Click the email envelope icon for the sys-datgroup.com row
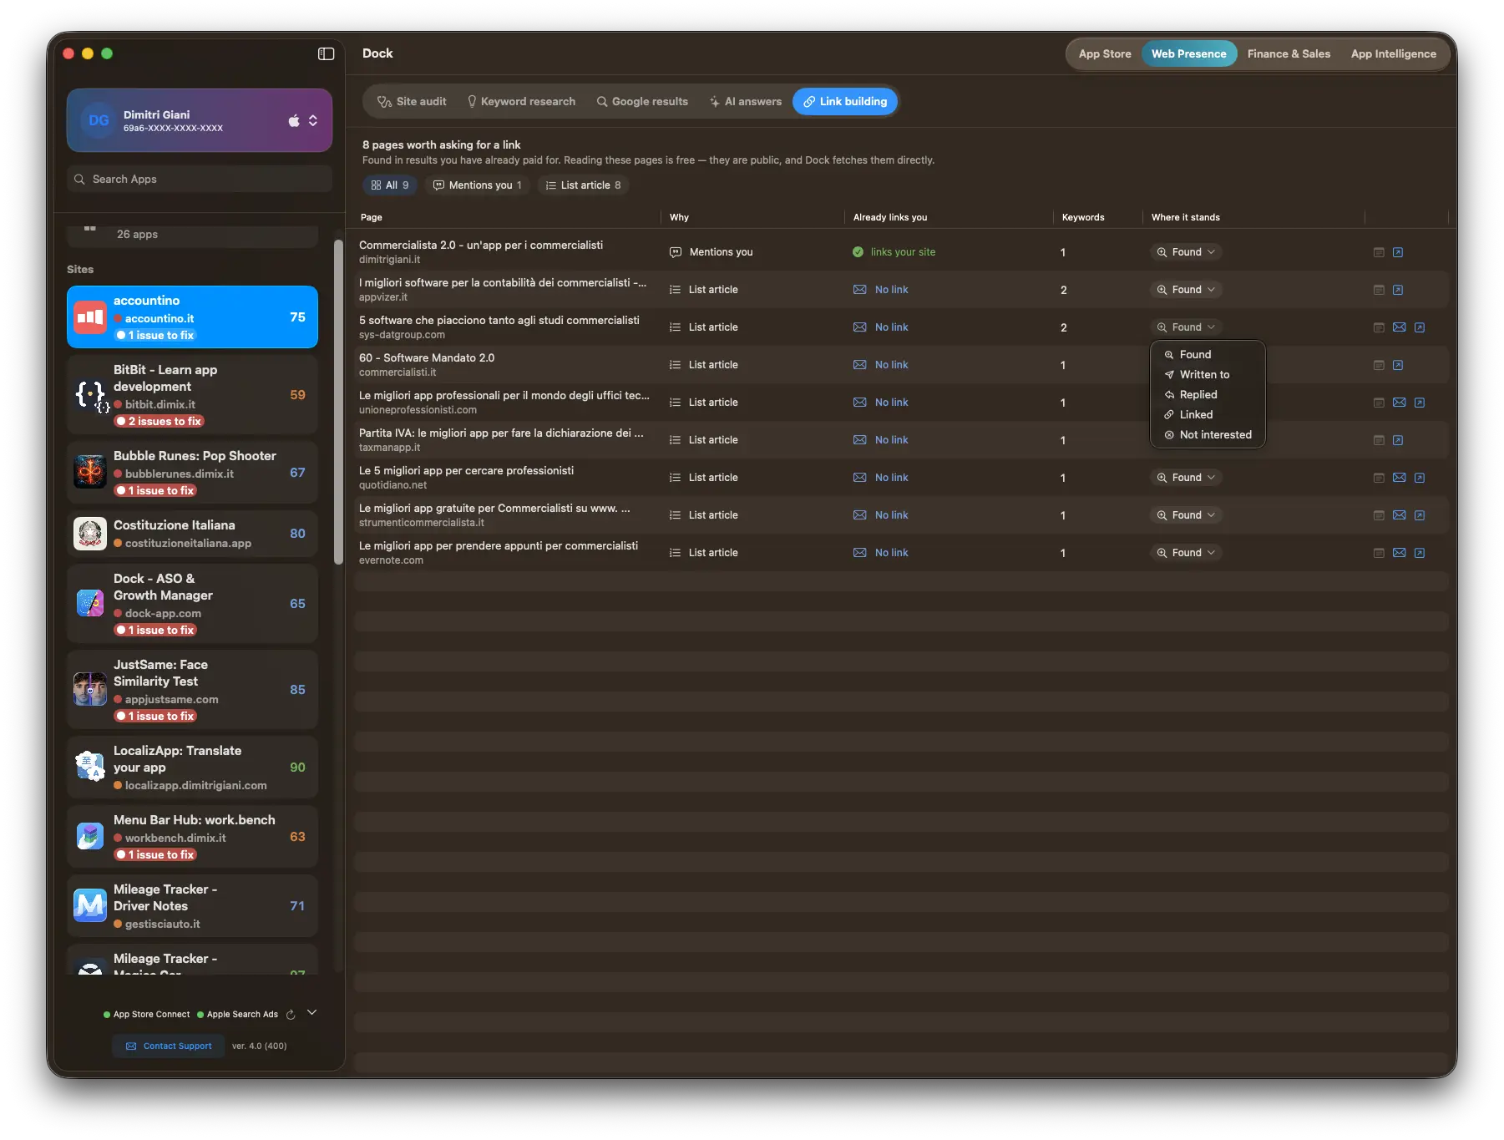Screen dimensions: 1504x1140 tap(1400, 327)
